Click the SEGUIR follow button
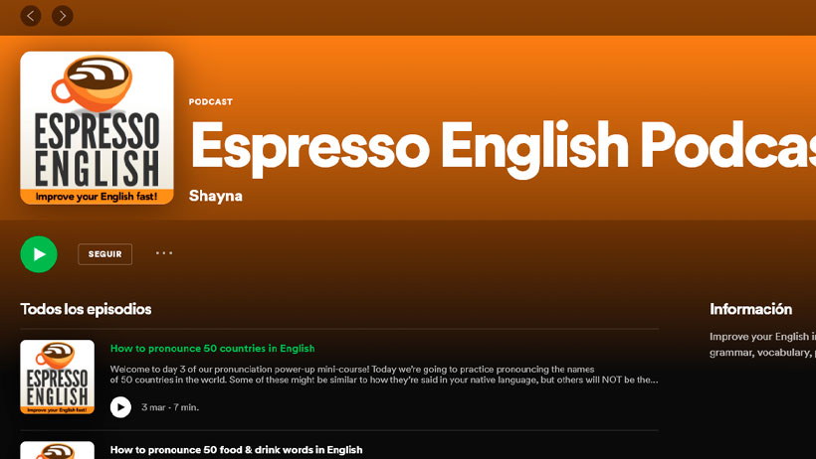Viewport: 816px width, 459px height. 105,254
